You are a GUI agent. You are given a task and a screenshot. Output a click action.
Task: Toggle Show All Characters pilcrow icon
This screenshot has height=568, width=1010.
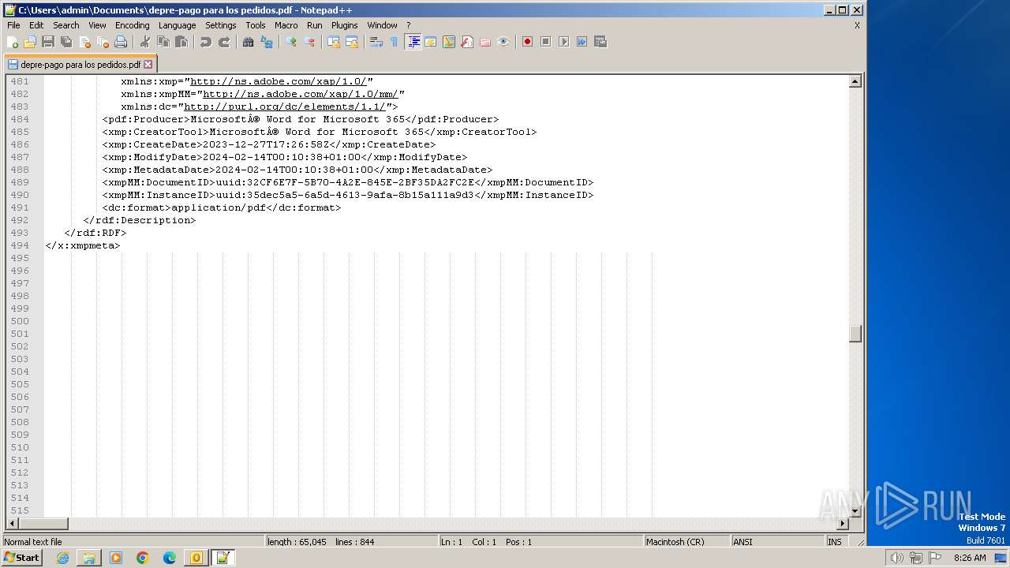pos(395,42)
